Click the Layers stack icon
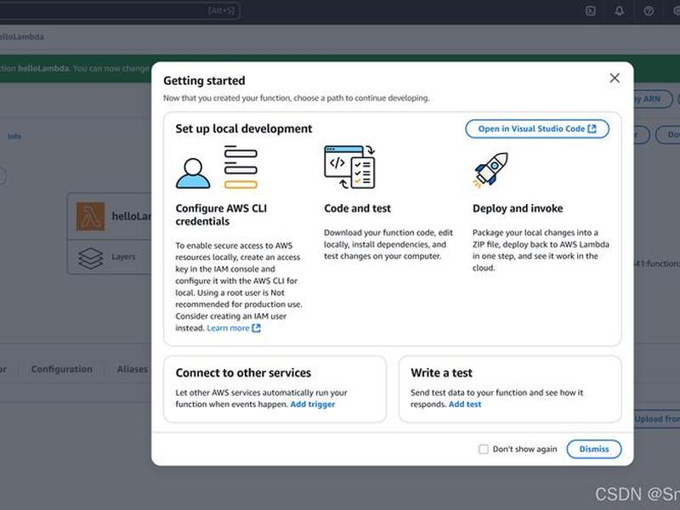The image size is (680, 510). [91, 258]
